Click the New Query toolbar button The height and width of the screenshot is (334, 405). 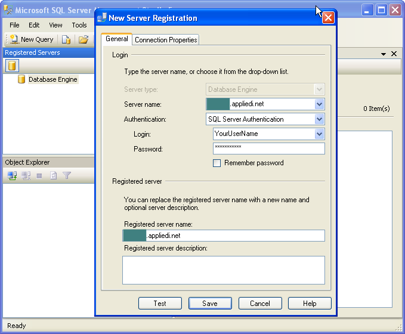[32, 39]
